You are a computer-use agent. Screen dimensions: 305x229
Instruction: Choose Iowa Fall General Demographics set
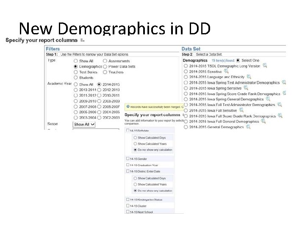pos(186,122)
